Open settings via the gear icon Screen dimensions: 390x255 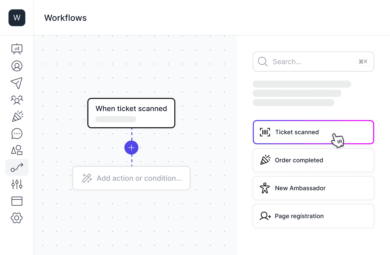(17, 218)
